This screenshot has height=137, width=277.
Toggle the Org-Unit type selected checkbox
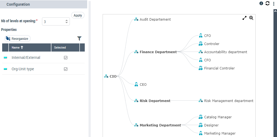[66, 69]
